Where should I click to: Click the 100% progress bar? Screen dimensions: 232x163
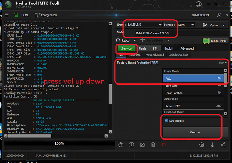tap(59, 143)
